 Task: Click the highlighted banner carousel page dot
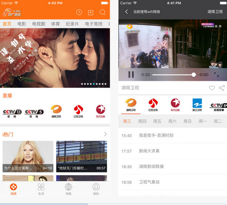point(94,84)
